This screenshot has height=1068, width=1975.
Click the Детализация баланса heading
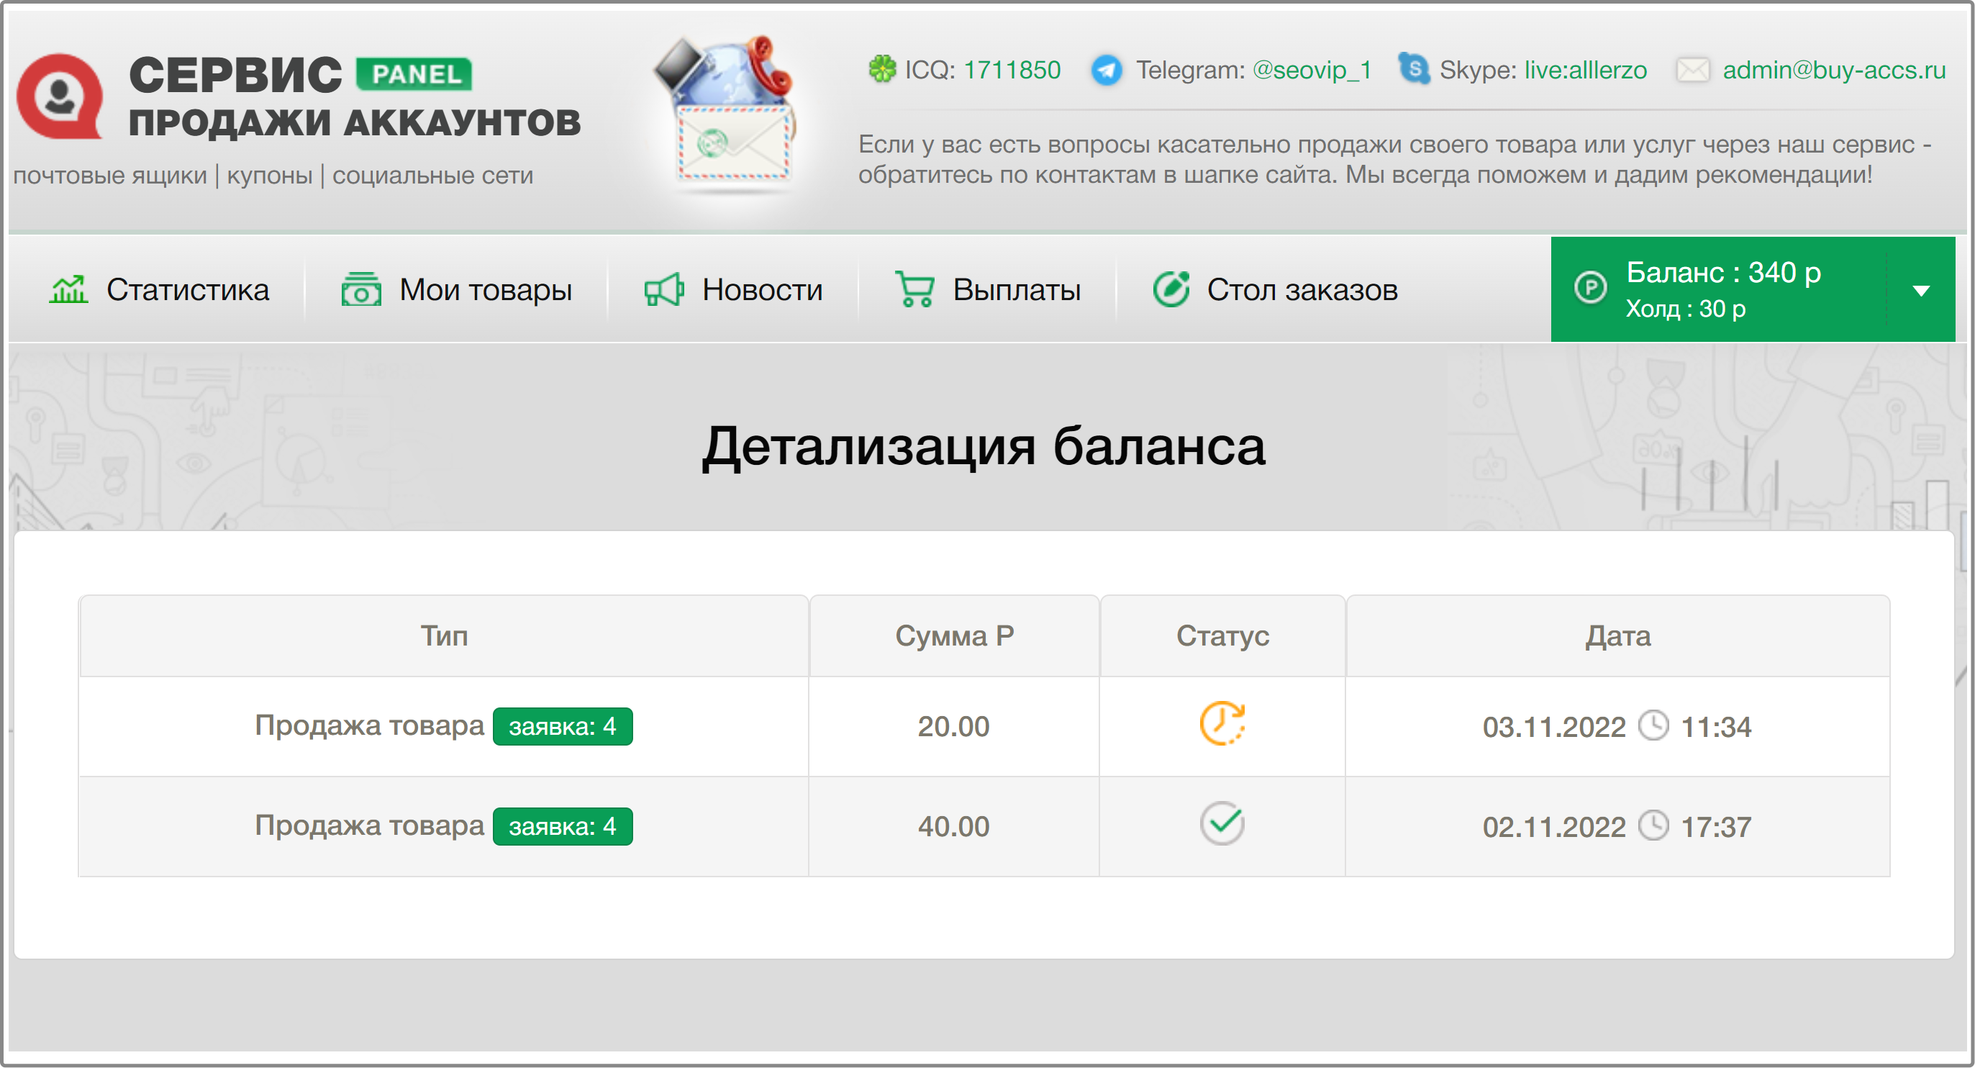click(x=984, y=446)
